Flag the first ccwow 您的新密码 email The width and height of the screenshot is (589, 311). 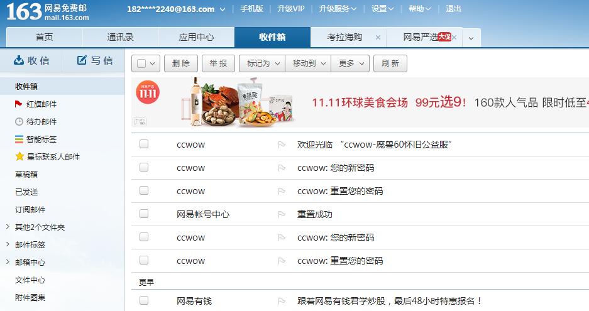coord(282,168)
